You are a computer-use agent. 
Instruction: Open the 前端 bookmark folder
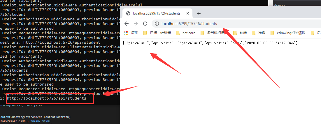click(240, 33)
